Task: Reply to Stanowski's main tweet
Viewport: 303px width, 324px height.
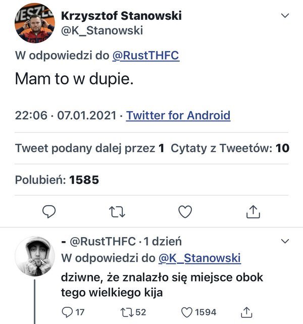Action: (x=48, y=211)
